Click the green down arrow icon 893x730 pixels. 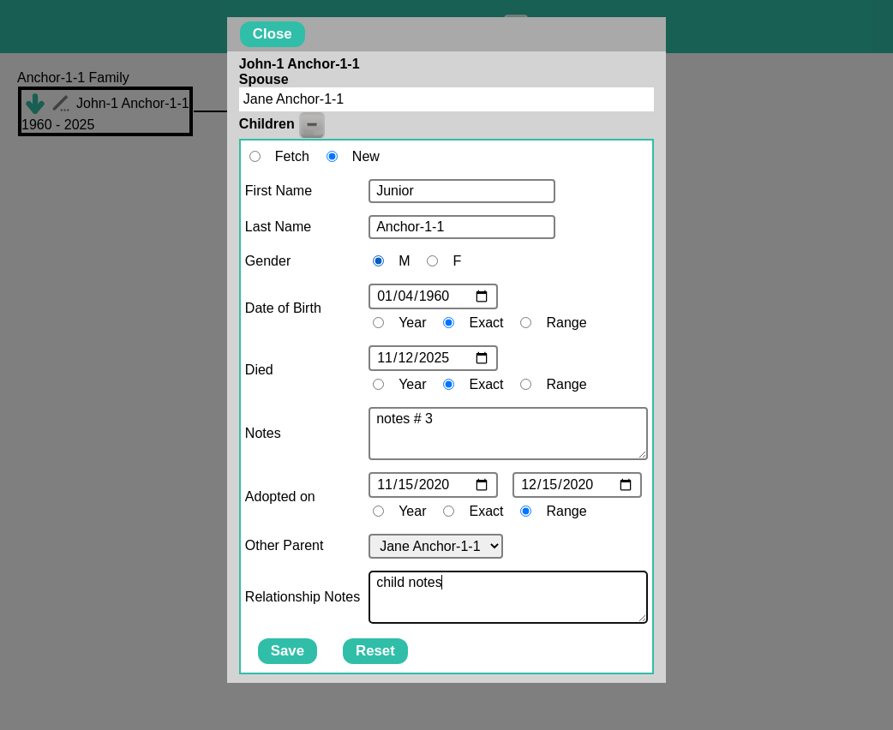click(34, 104)
